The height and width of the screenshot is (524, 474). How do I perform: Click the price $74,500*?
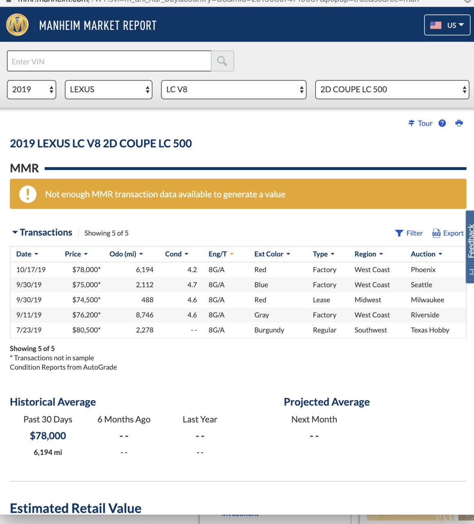(86, 300)
